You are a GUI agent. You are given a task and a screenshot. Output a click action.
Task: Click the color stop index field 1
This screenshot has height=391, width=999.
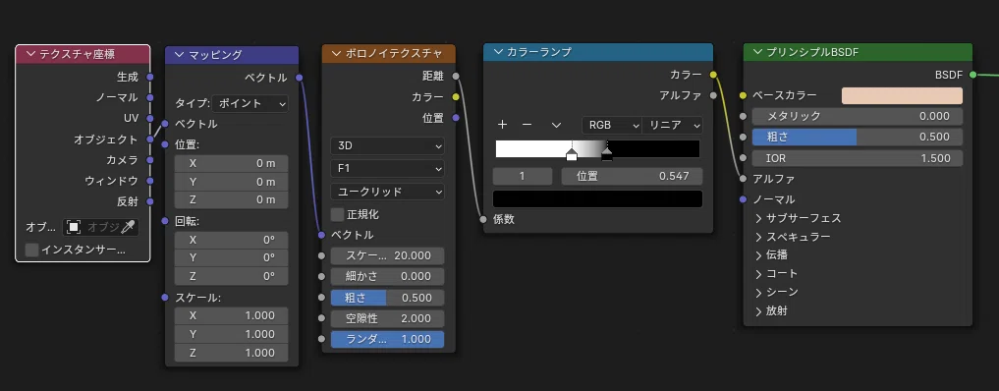point(523,177)
